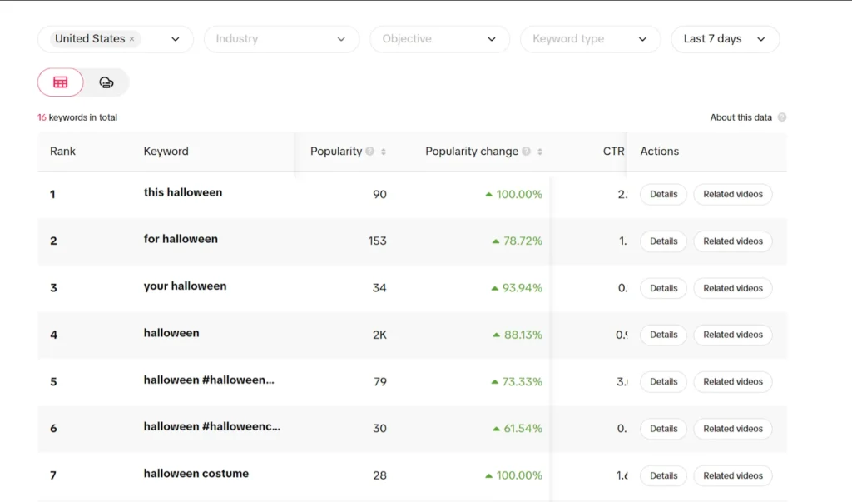Switch to table view icon
The width and height of the screenshot is (852, 502).
tap(61, 82)
